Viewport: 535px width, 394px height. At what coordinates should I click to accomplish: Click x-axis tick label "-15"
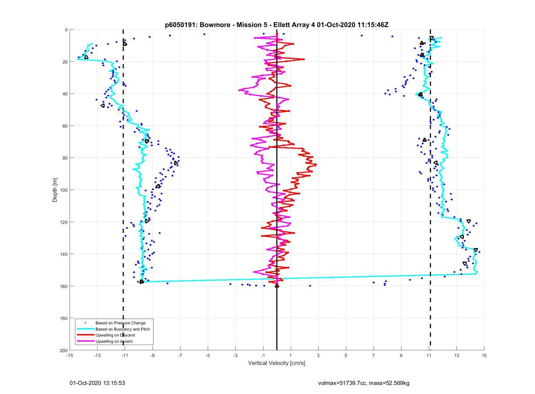[69, 356]
